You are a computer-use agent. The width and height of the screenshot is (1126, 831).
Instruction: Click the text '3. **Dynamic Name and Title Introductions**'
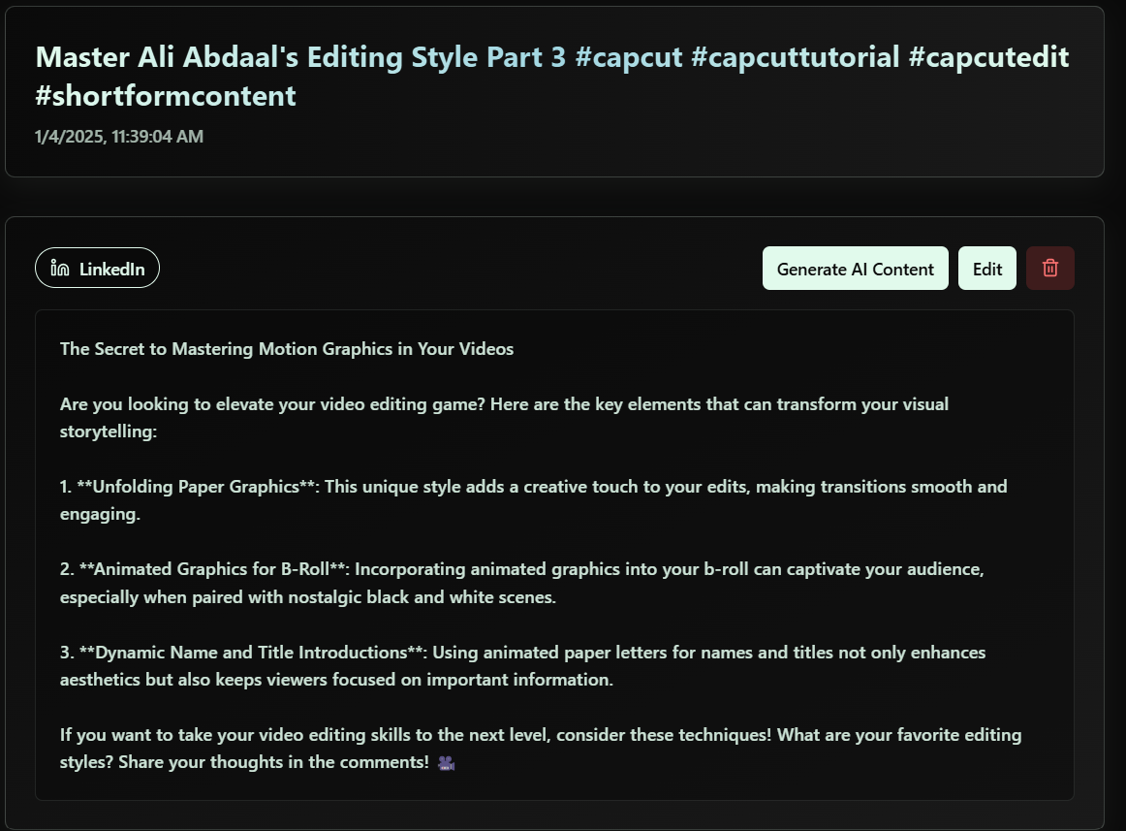point(243,652)
